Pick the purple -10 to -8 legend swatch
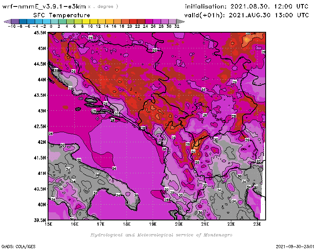The width and height of the screenshot is (323, 249). tap(15, 21)
